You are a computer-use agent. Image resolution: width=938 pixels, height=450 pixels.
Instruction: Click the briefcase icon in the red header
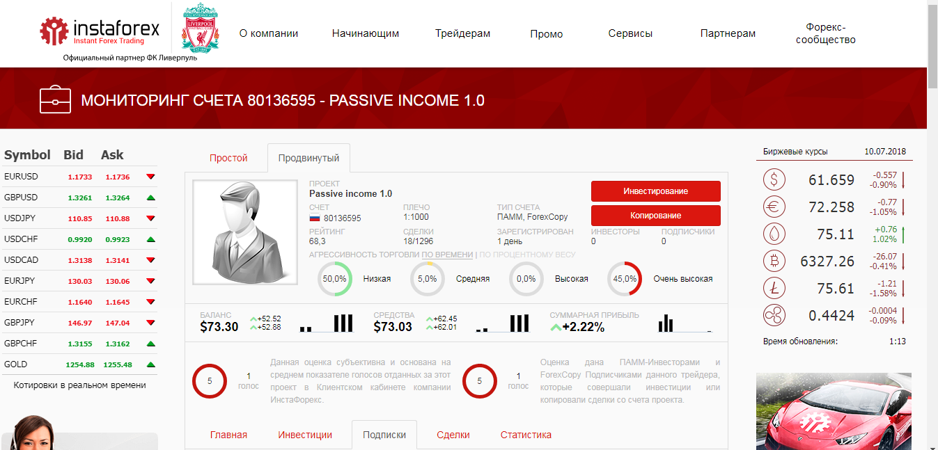pyautogui.click(x=55, y=100)
